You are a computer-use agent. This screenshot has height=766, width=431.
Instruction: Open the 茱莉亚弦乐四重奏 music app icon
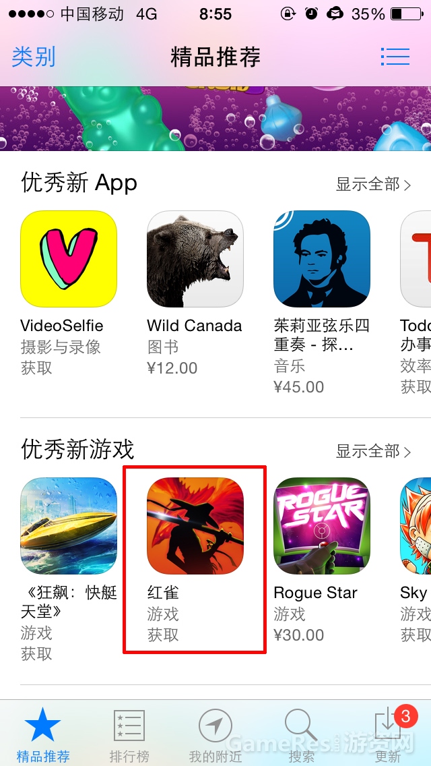tap(322, 259)
